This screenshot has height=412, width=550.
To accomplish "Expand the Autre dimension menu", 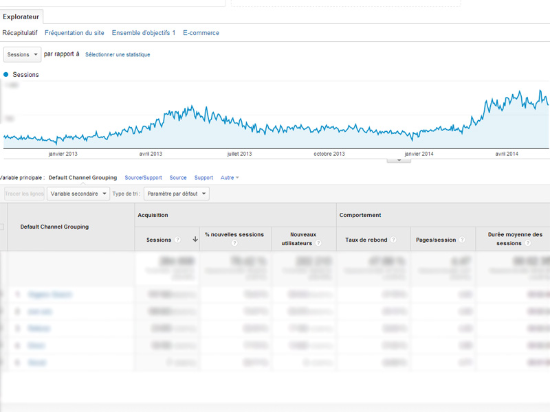I will [230, 178].
